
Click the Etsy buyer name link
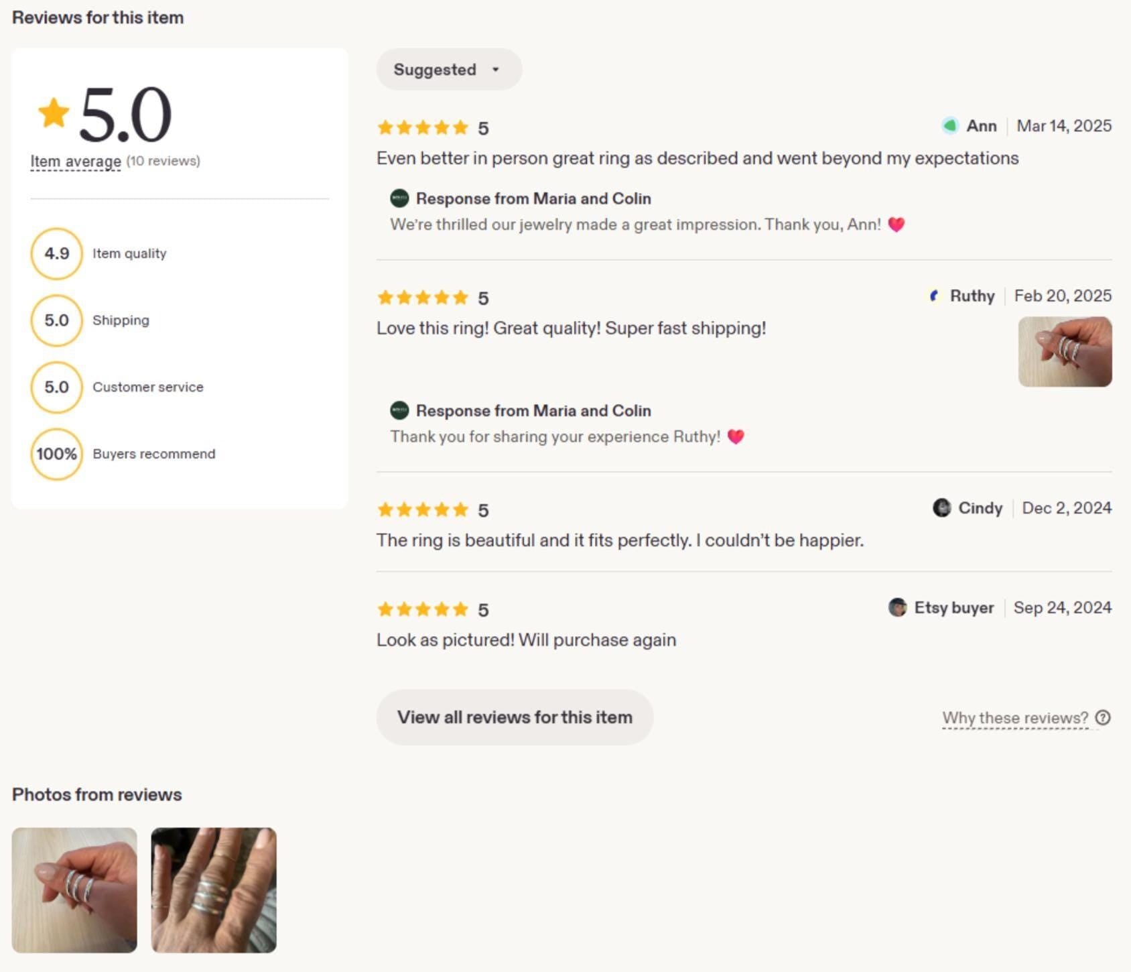pos(953,608)
